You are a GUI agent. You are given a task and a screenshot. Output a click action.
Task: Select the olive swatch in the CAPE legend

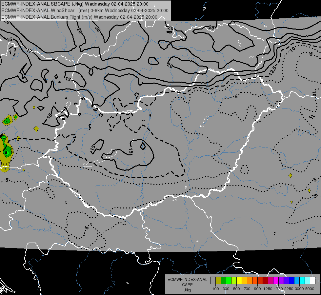[218, 281]
